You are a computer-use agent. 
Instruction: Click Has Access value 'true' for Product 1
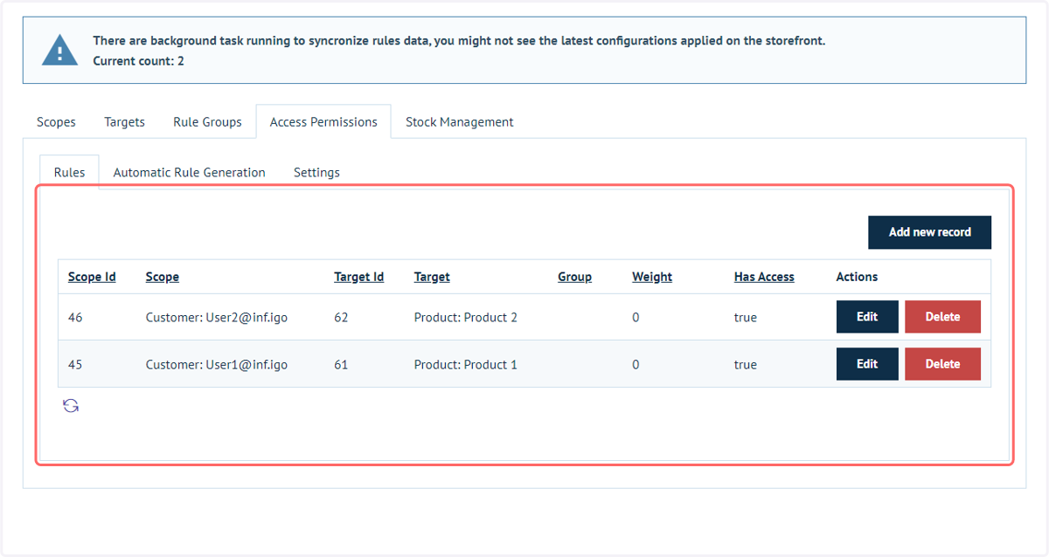[x=746, y=365]
